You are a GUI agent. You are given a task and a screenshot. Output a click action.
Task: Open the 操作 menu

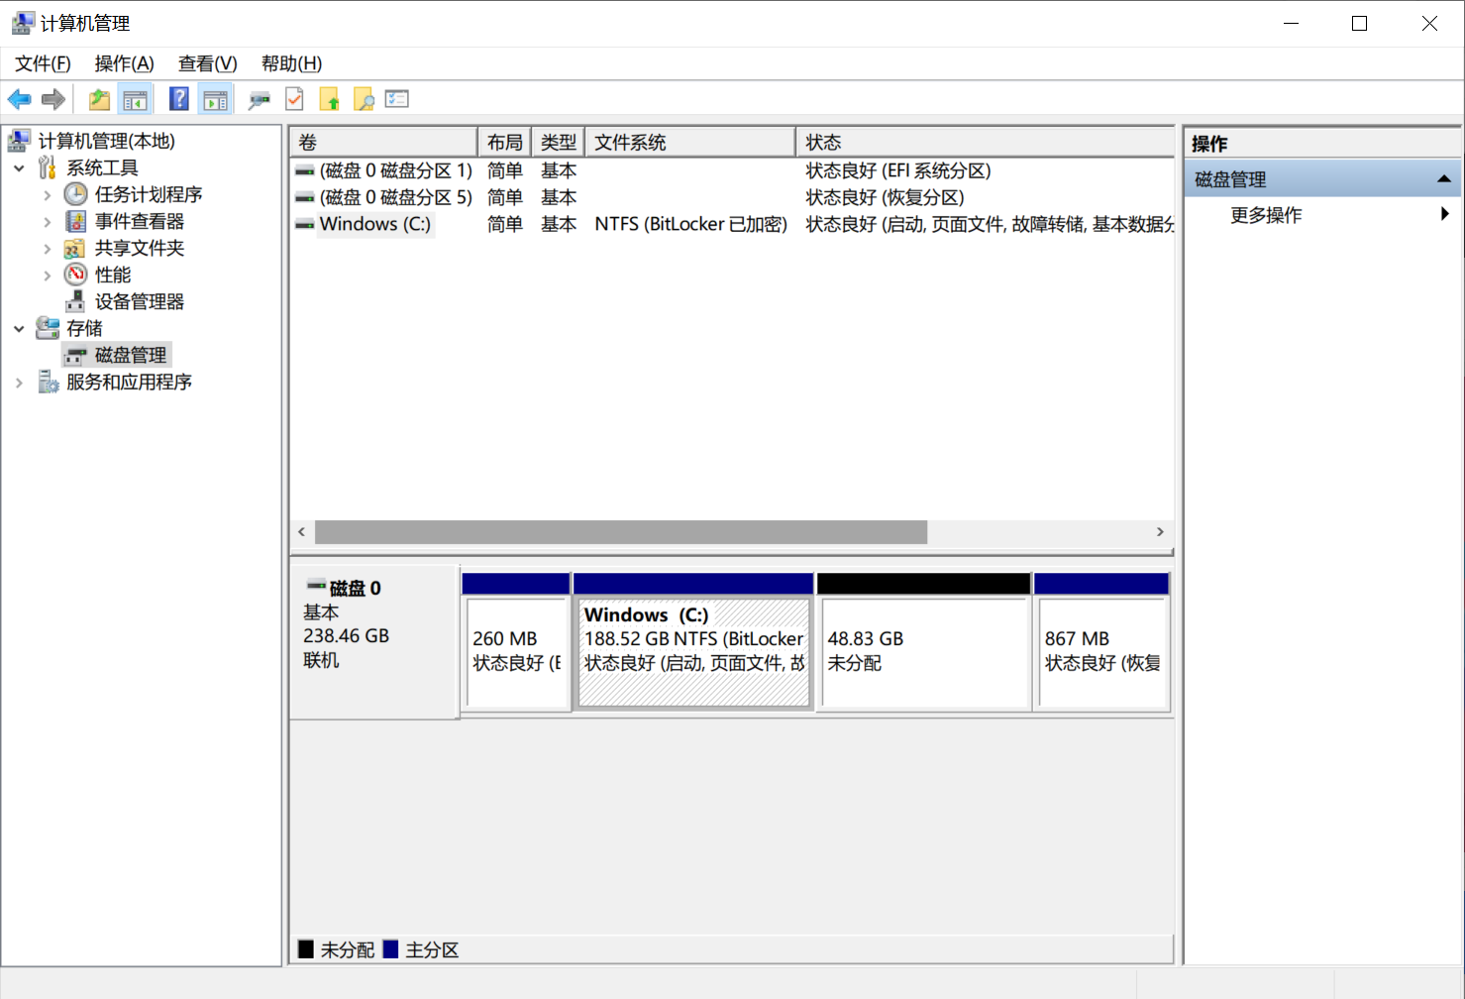coord(124,63)
